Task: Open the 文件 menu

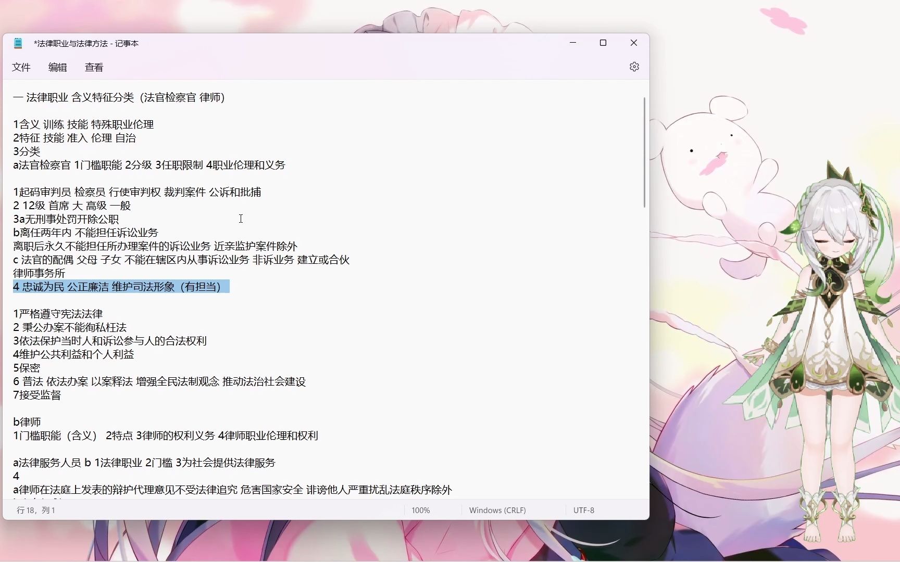Action: 21,67
